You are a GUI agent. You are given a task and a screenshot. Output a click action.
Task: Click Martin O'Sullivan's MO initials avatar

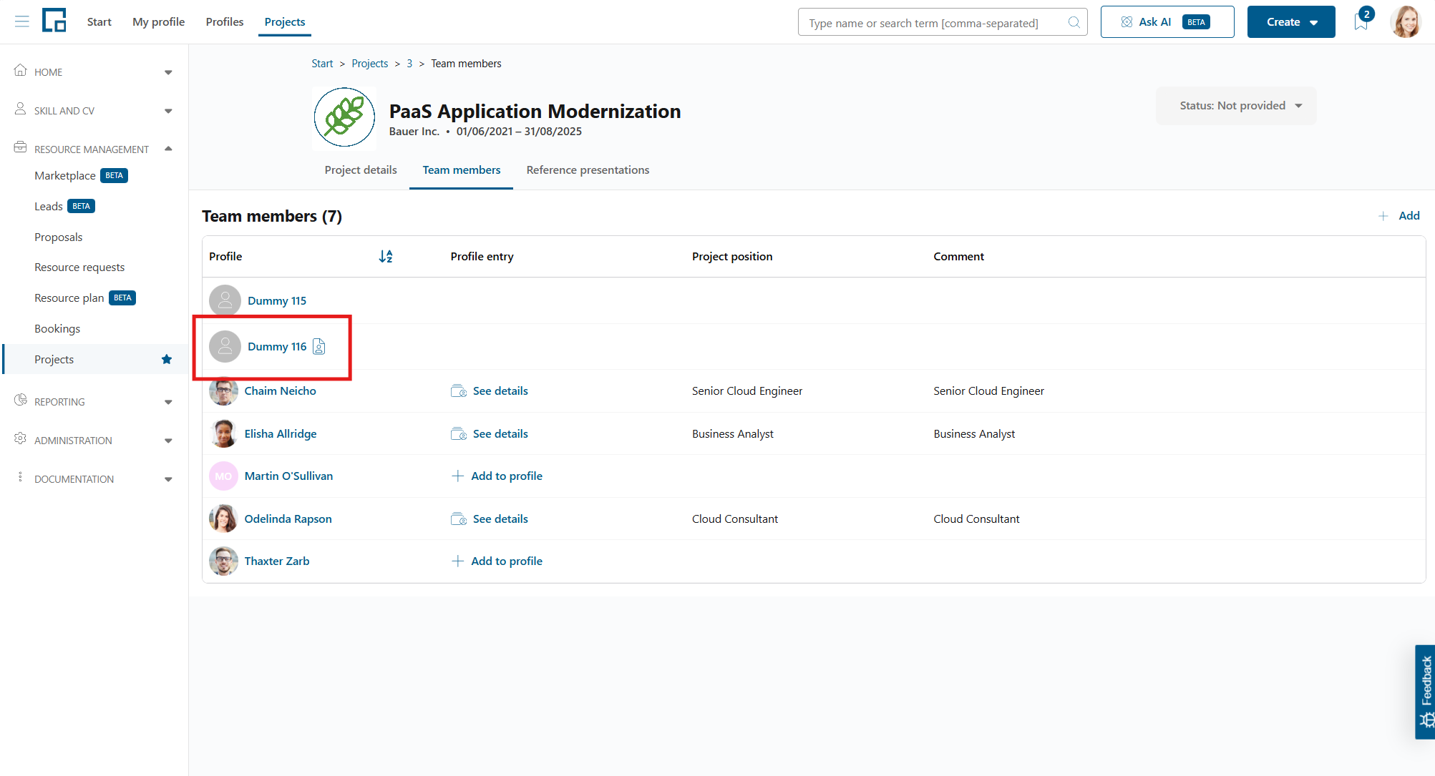pyautogui.click(x=223, y=476)
